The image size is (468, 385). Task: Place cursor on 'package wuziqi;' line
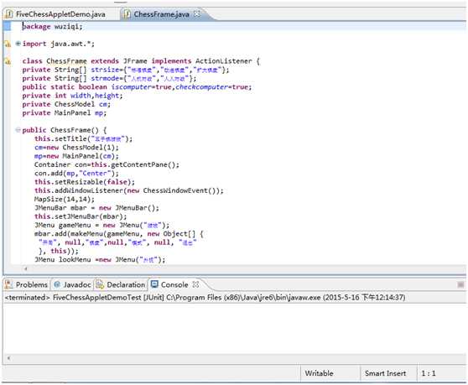[52, 26]
